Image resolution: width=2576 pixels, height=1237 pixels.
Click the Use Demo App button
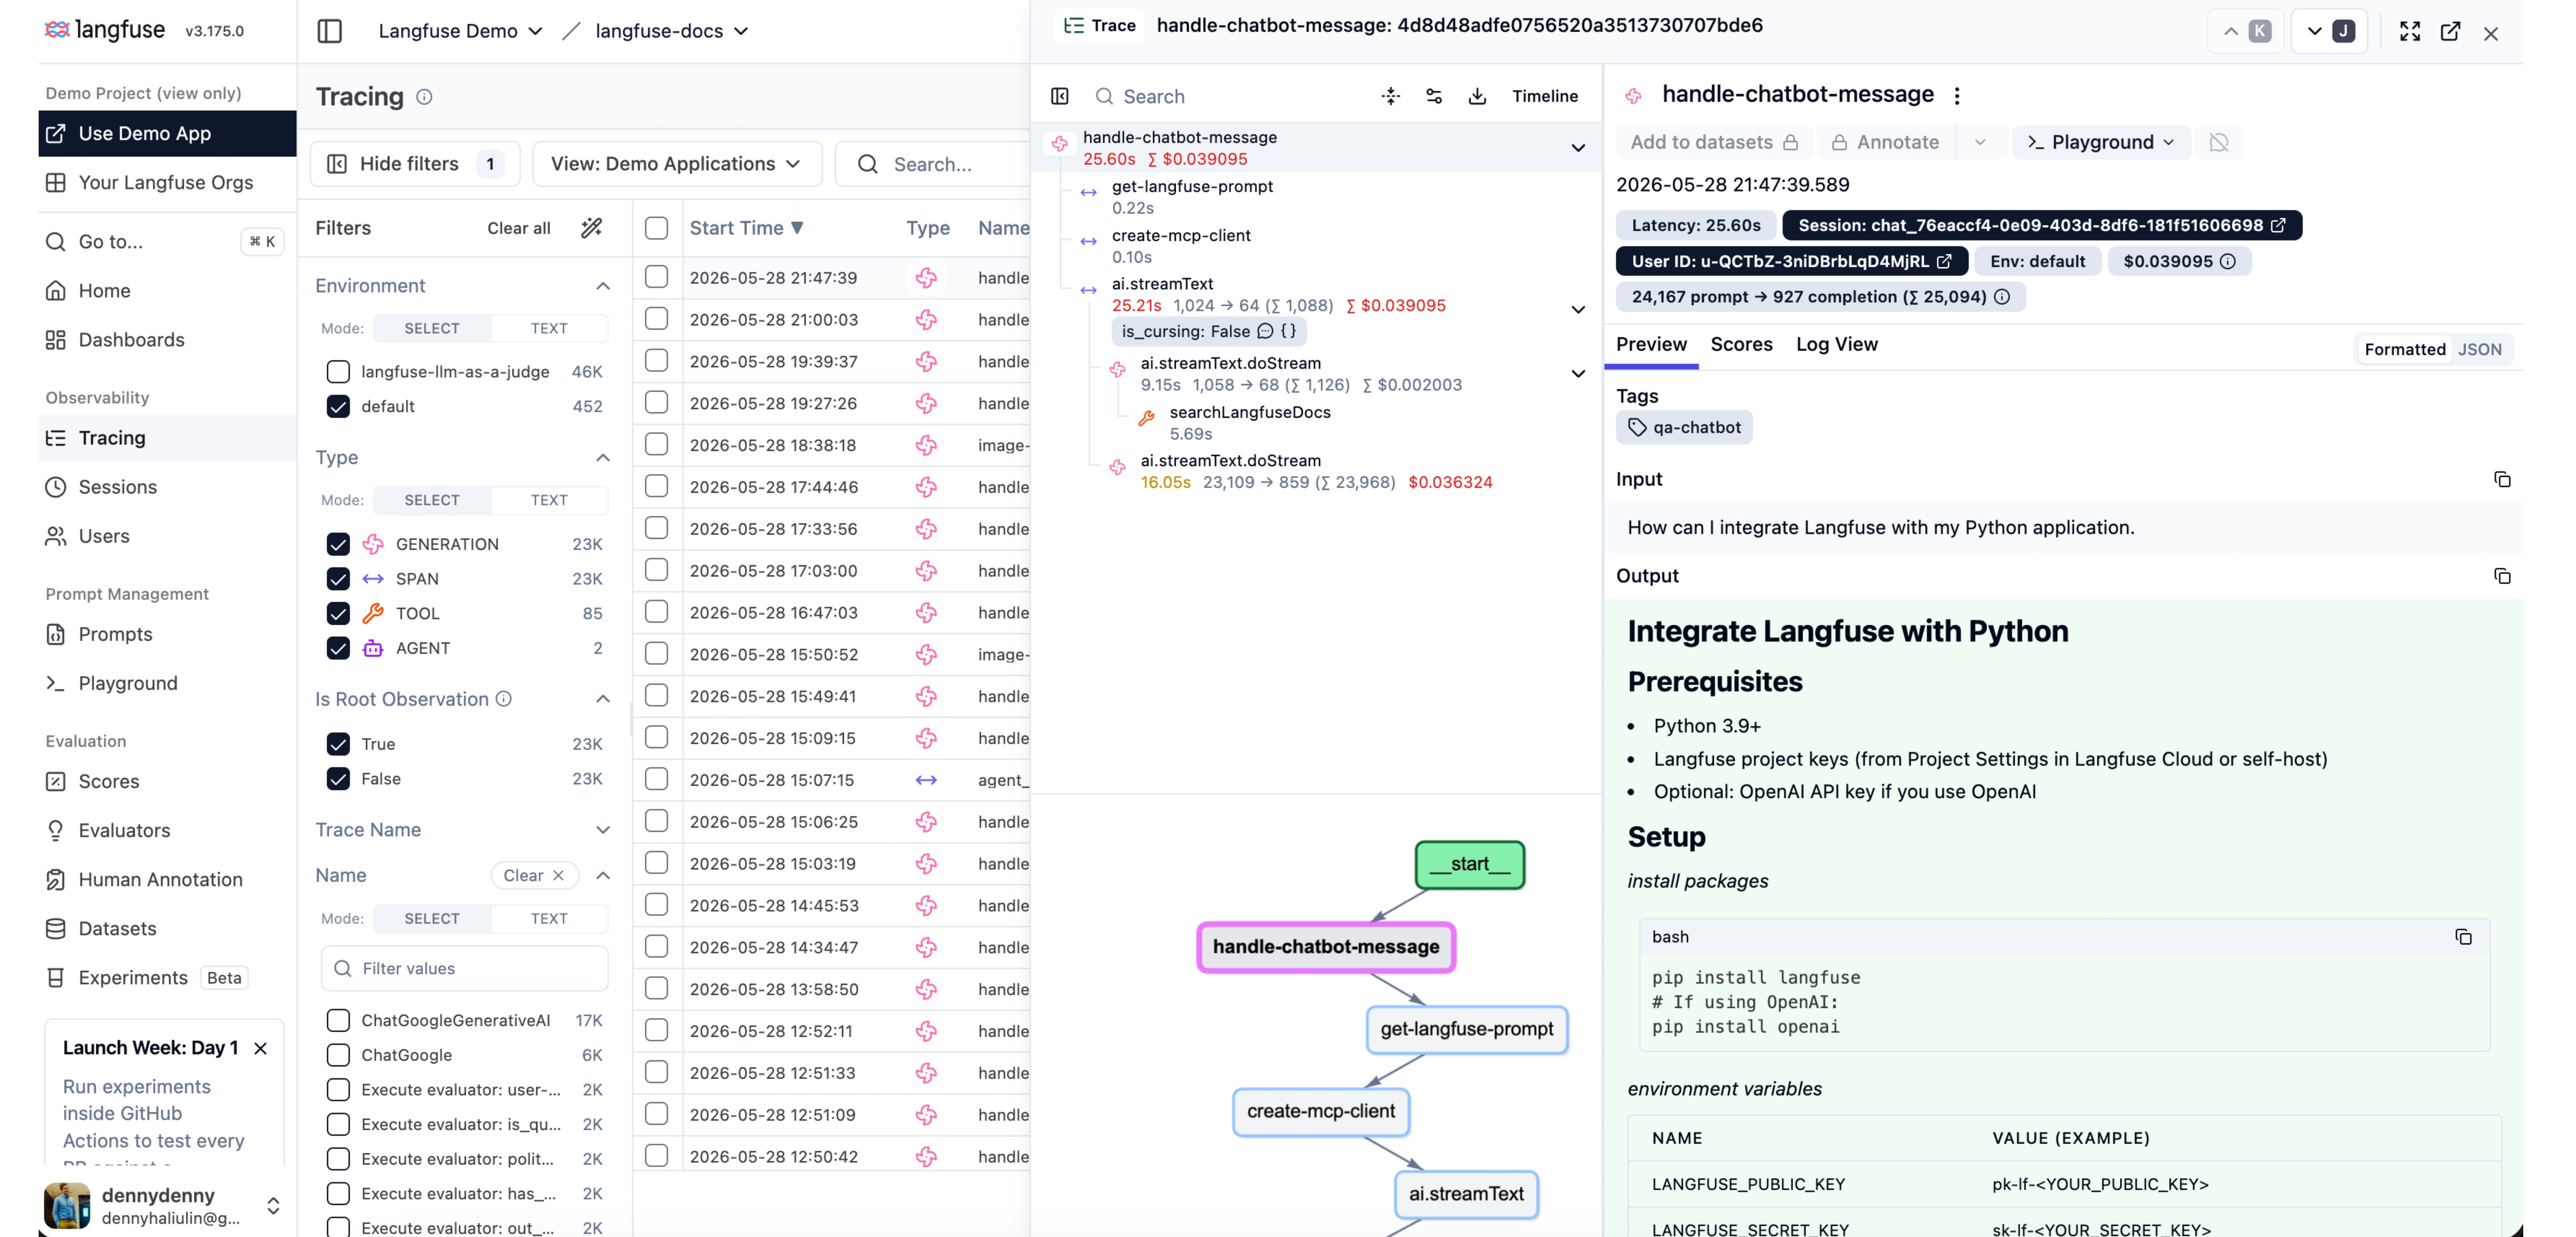point(167,134)
